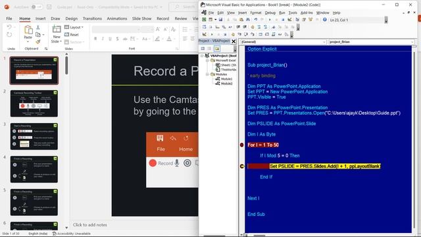Click PowerPoint title bar save icon

tap(49, 7)
